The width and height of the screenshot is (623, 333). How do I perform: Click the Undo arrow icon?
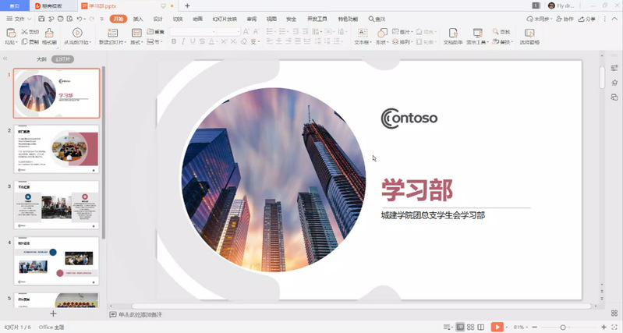80,18
